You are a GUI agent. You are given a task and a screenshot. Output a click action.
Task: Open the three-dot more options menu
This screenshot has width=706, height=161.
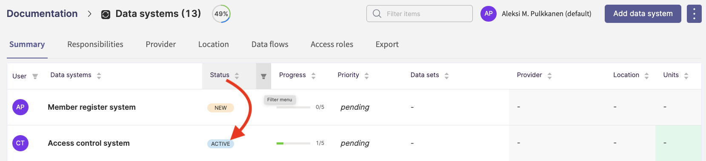(694, 14)
